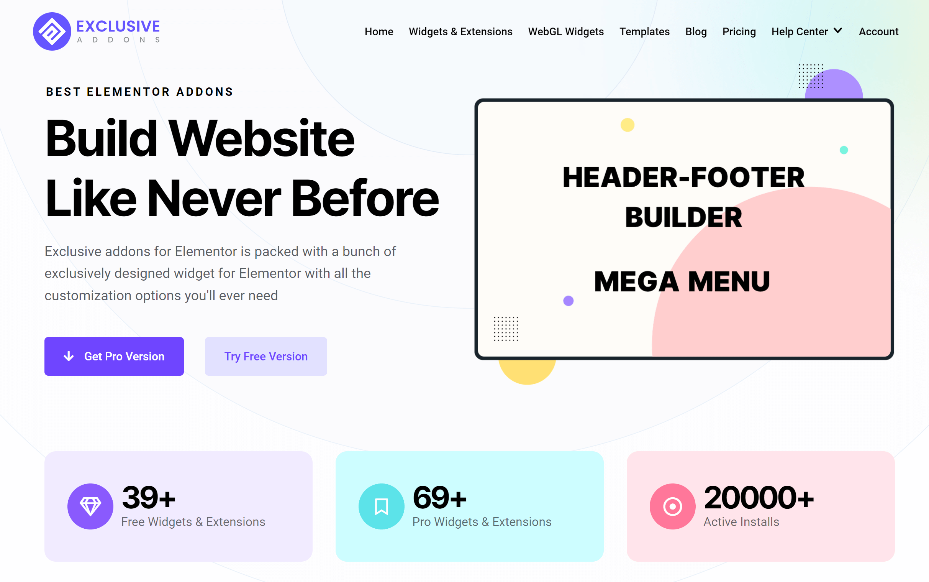Viewport: 929px width, 582px height.
Task: Open the Widgets & Extensions menu item
Action: coord(461,31)
